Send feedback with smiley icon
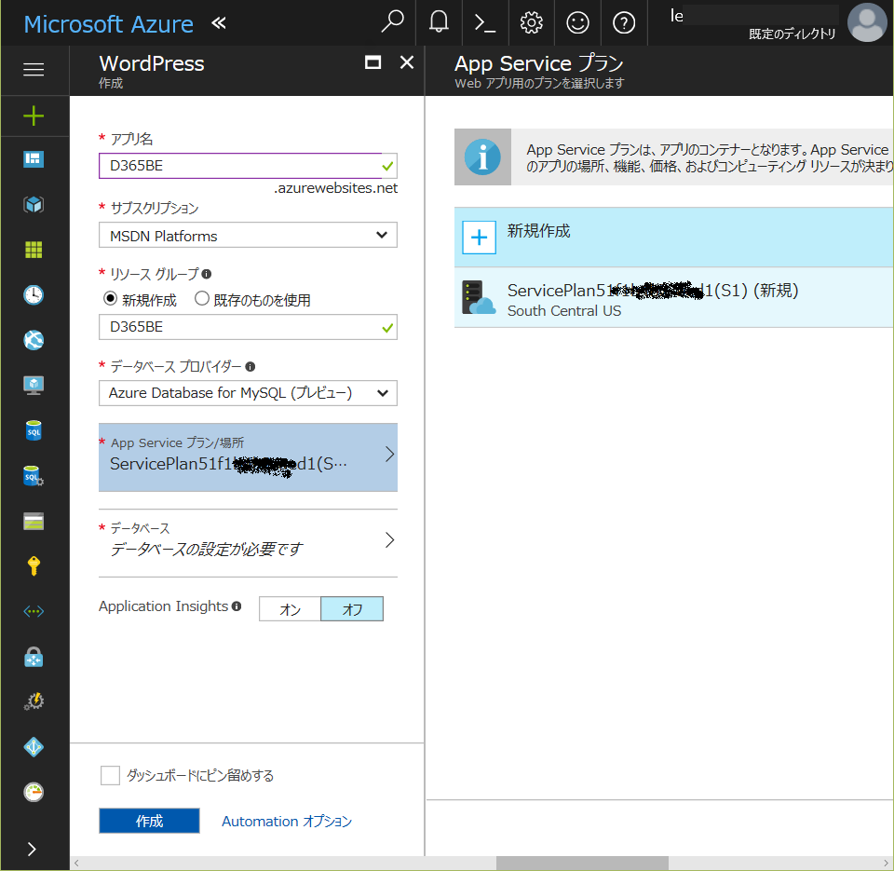This screenshot has width=894, height=871. coord(577,22)
